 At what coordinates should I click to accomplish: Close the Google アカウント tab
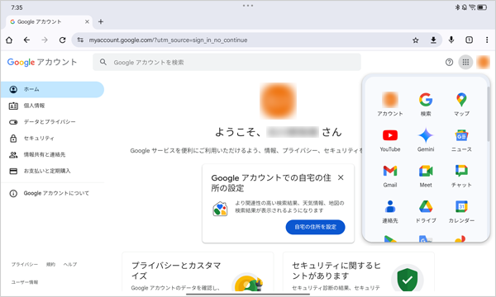point(87,21)
